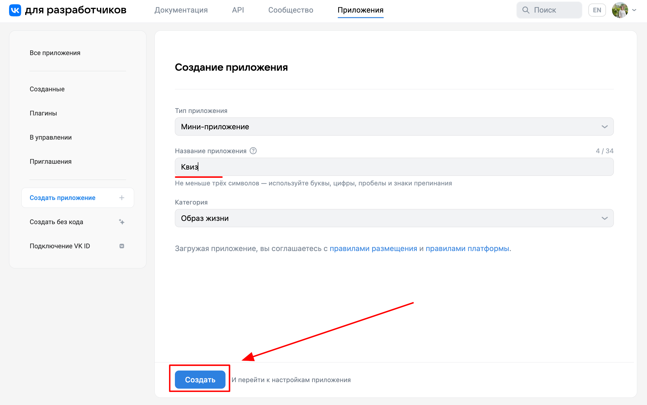Open the правилами размещения link
The image size is (647, 405).
pos(373,249)
